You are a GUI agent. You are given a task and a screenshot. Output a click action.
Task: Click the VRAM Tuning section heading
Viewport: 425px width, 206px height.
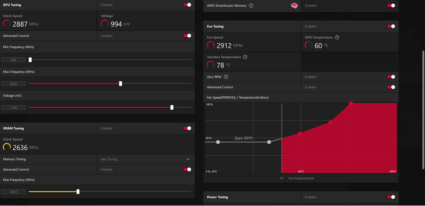tap(13, 129)
